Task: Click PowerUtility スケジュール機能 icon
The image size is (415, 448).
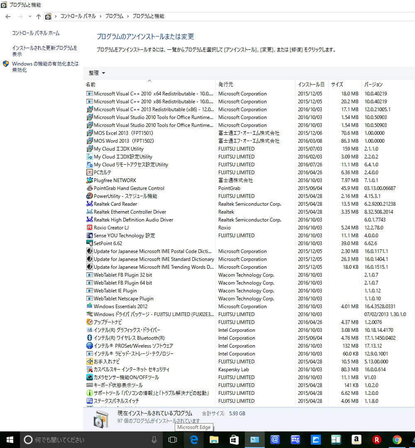Action: coord(90,196)
